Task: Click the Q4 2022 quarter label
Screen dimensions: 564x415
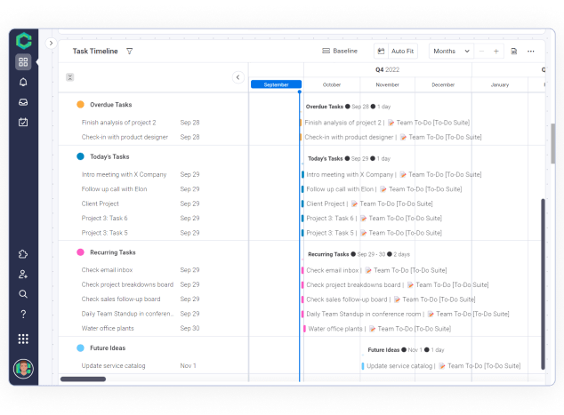Action: (387, 69)
